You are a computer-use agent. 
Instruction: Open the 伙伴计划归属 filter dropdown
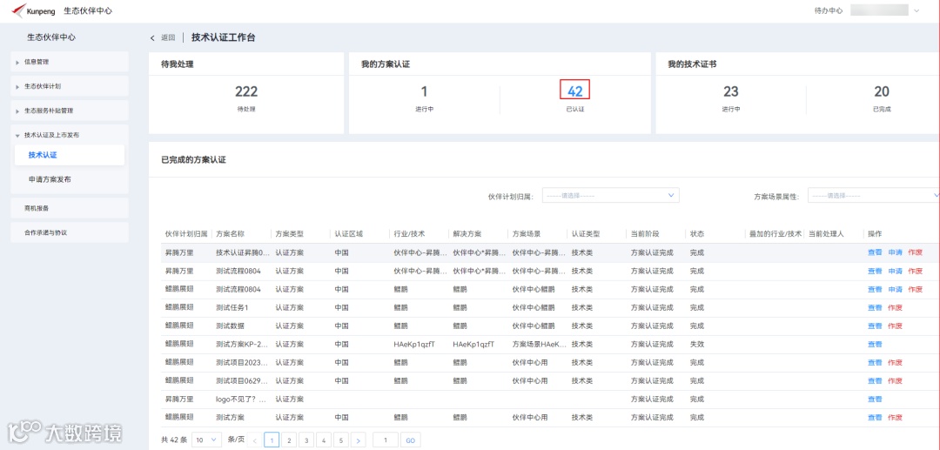coord(611,195)
